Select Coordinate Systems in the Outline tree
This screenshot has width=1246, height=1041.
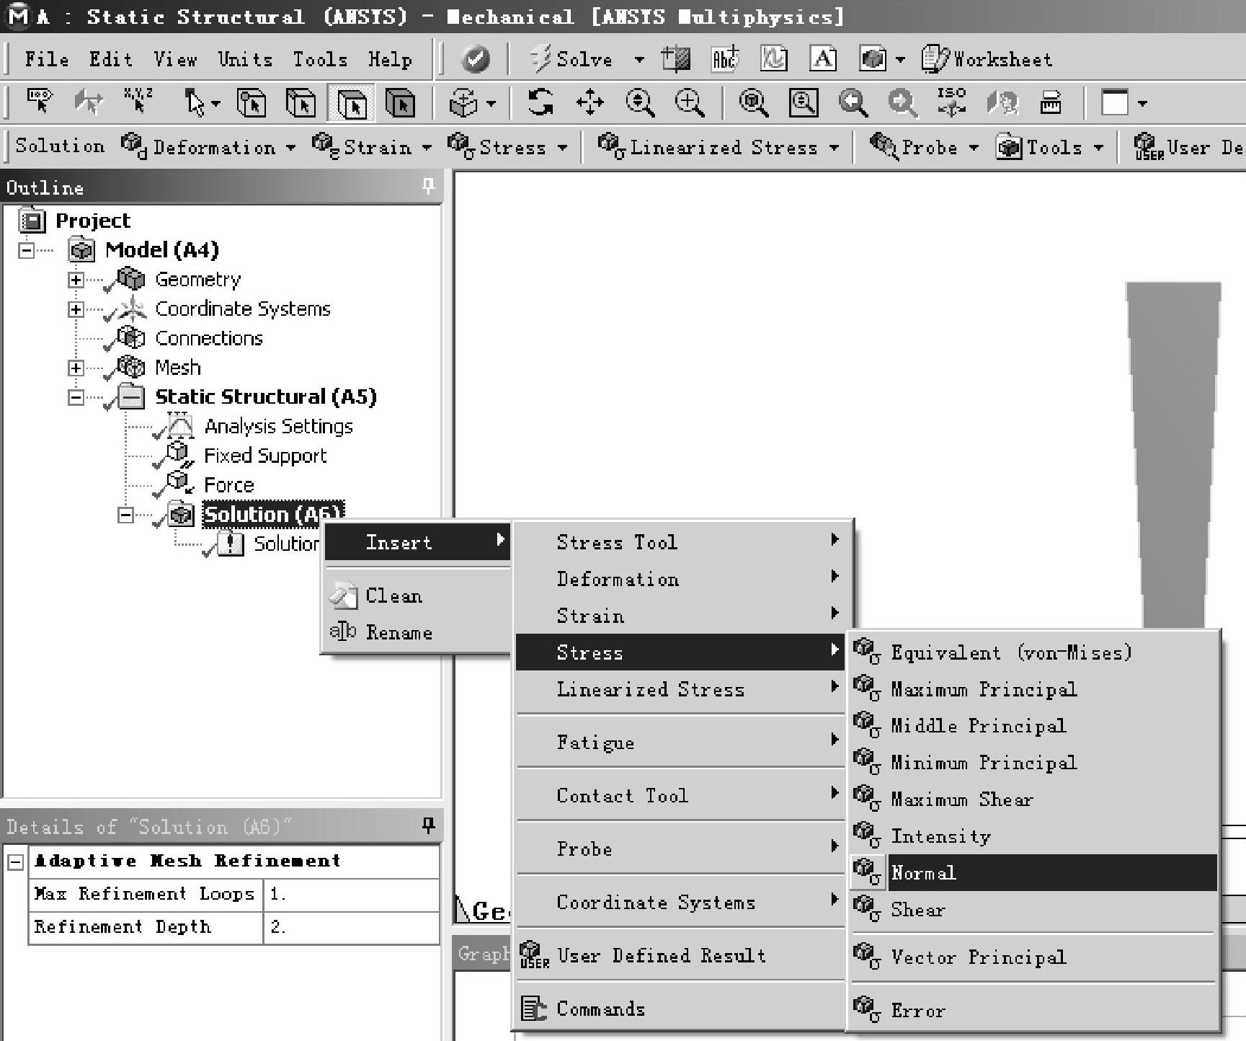tap(243, 309)
